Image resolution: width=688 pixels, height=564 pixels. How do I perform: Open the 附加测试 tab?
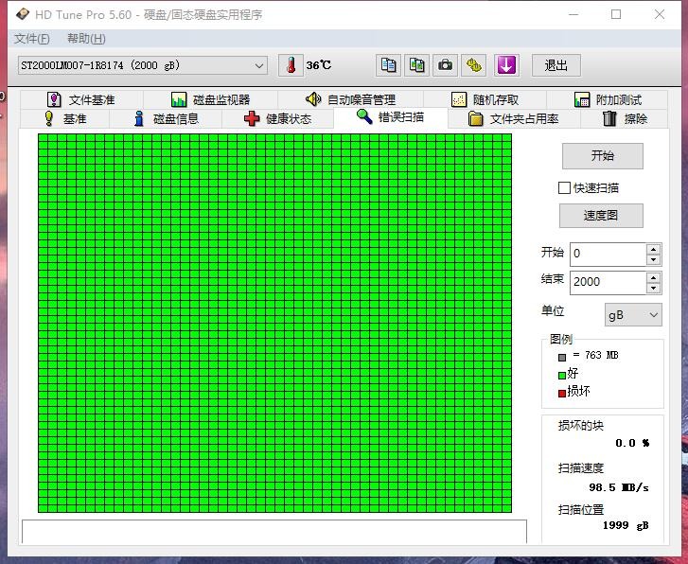coord(608,99)
